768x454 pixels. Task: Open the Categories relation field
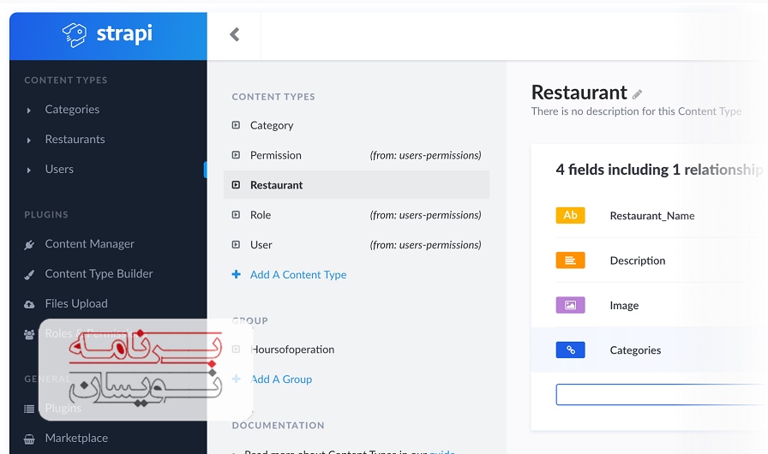pos(635,350)
